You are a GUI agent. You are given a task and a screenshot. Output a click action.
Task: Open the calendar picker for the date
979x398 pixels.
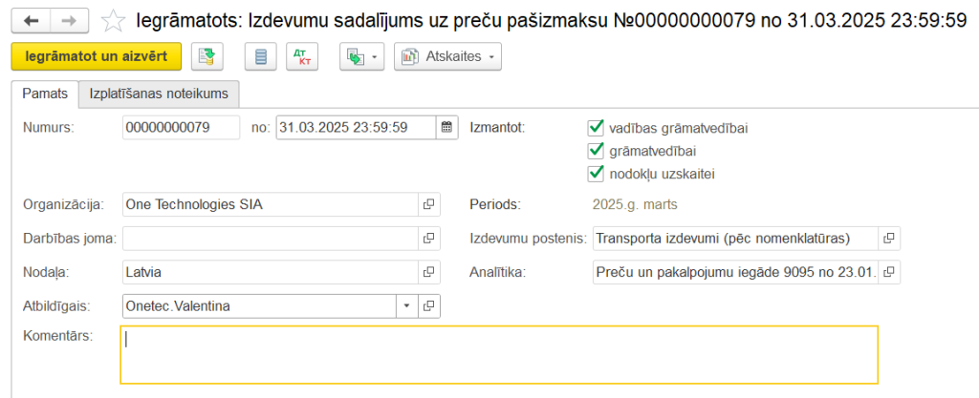pos(446,128)
